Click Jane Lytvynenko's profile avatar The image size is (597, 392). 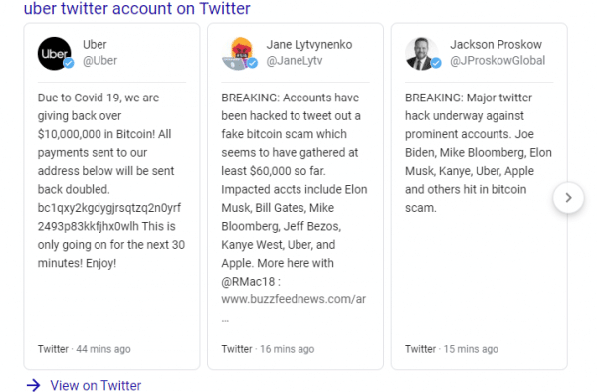tap(238, 54)
